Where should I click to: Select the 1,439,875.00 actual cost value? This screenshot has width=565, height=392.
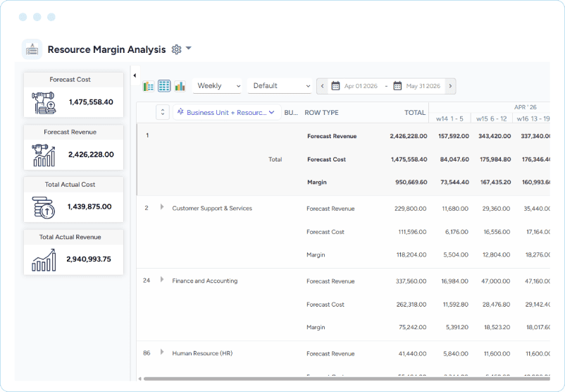coord(89,207)
